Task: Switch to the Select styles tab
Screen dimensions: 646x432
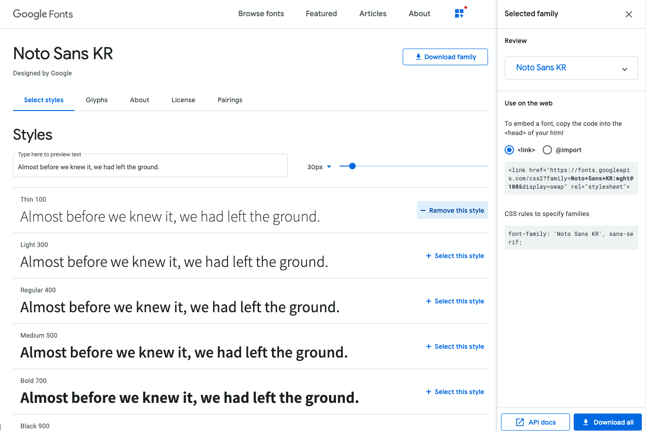Action: 44,100
